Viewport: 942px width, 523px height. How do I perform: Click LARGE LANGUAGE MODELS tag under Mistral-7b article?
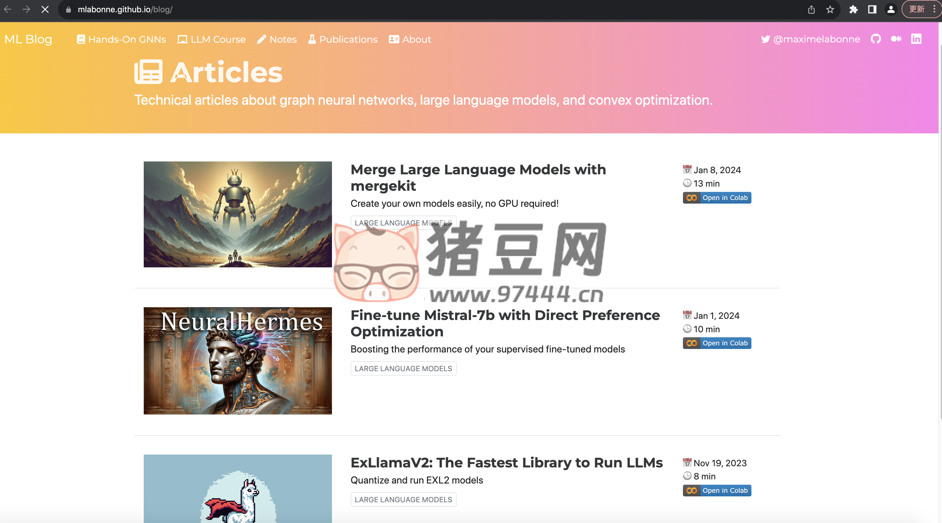403,368
